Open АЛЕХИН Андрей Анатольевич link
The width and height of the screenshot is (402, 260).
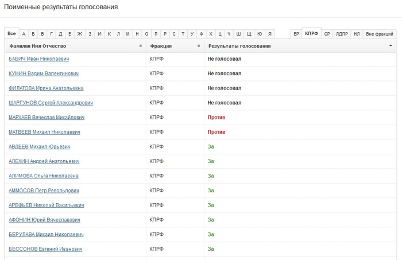coord(44,161)
